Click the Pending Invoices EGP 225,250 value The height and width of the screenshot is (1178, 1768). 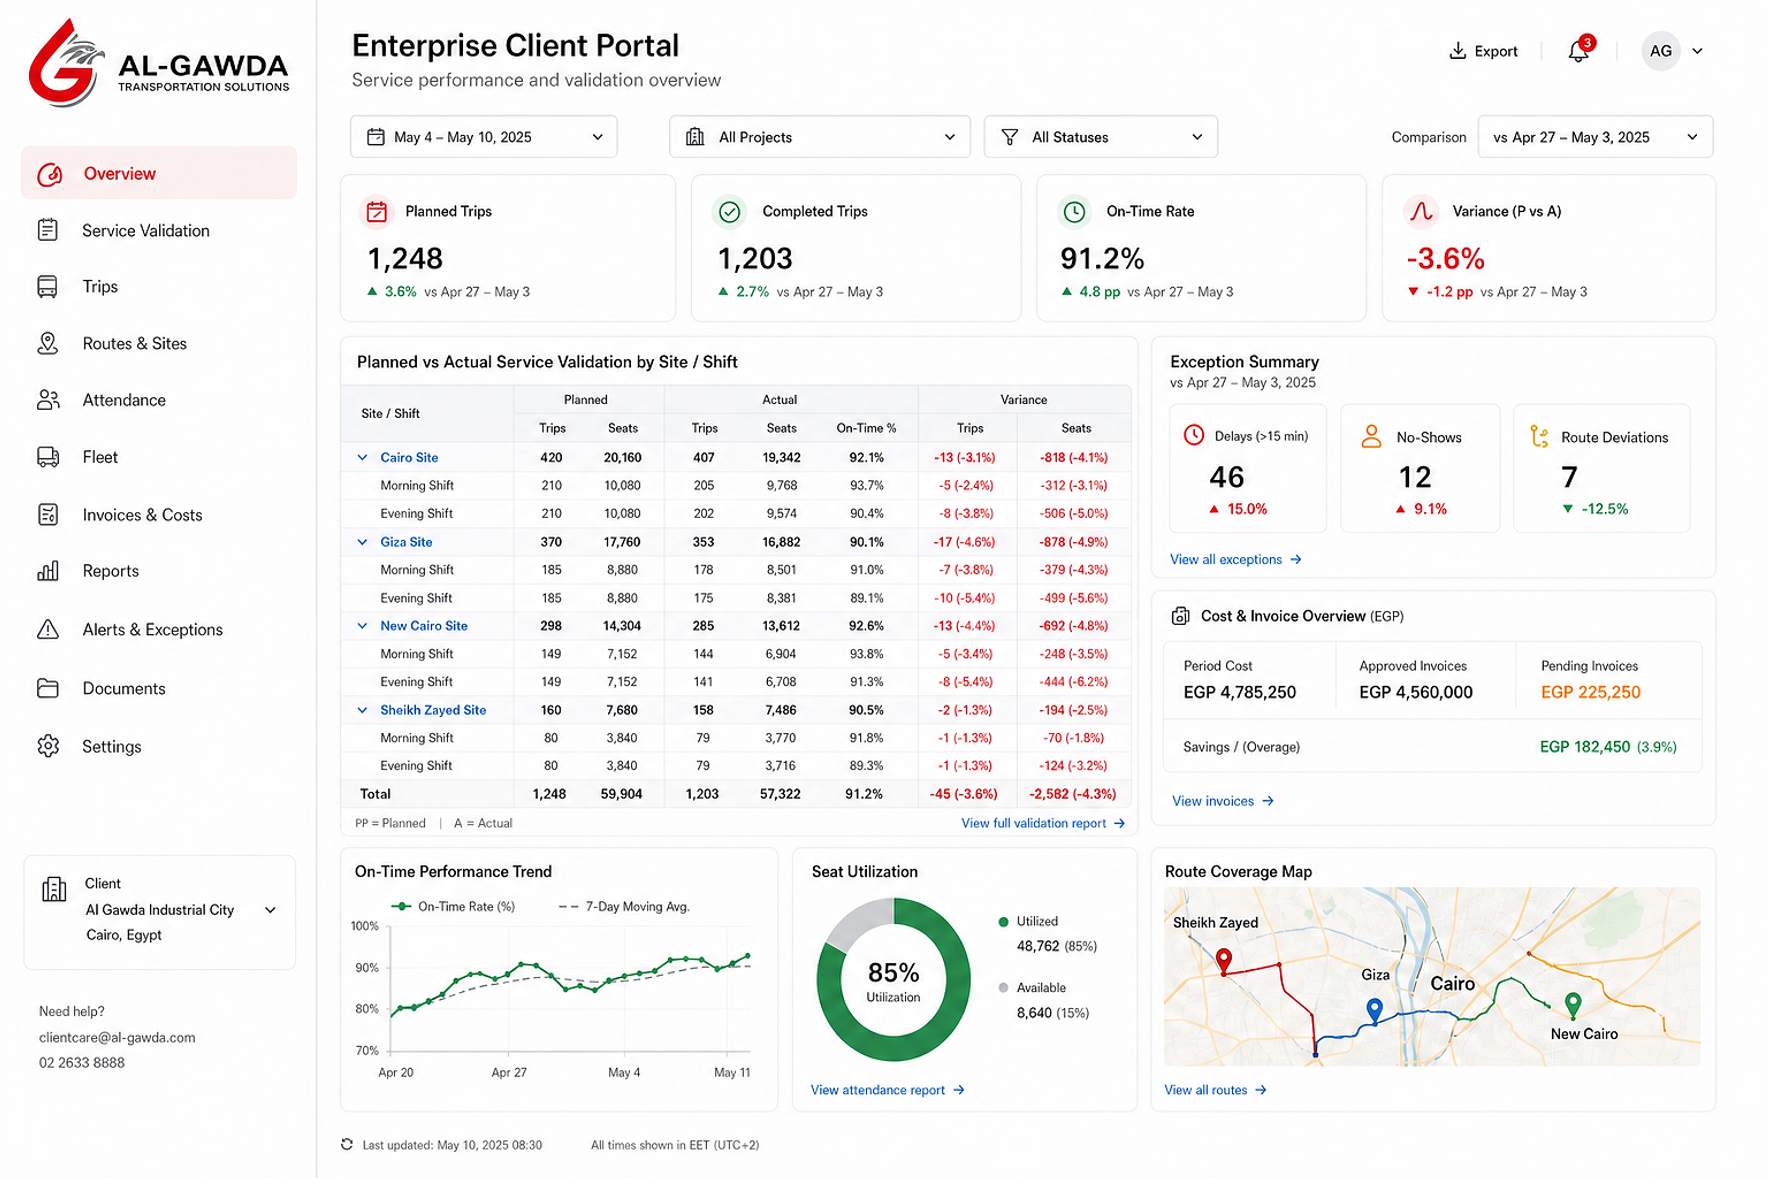(x=1591, y=692)
